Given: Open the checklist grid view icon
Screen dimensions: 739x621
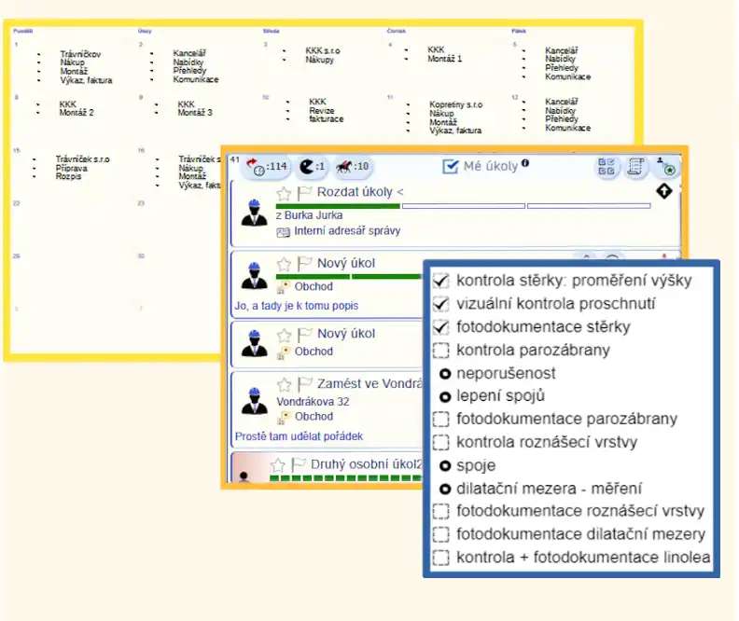Looking at the screenshot, I should tap(607, 167).
